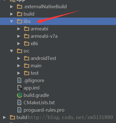Click the .externalNativeBuild folder icon
Image resolution: width=116 pixels, height=123 pixels.
tap(20, 7)
